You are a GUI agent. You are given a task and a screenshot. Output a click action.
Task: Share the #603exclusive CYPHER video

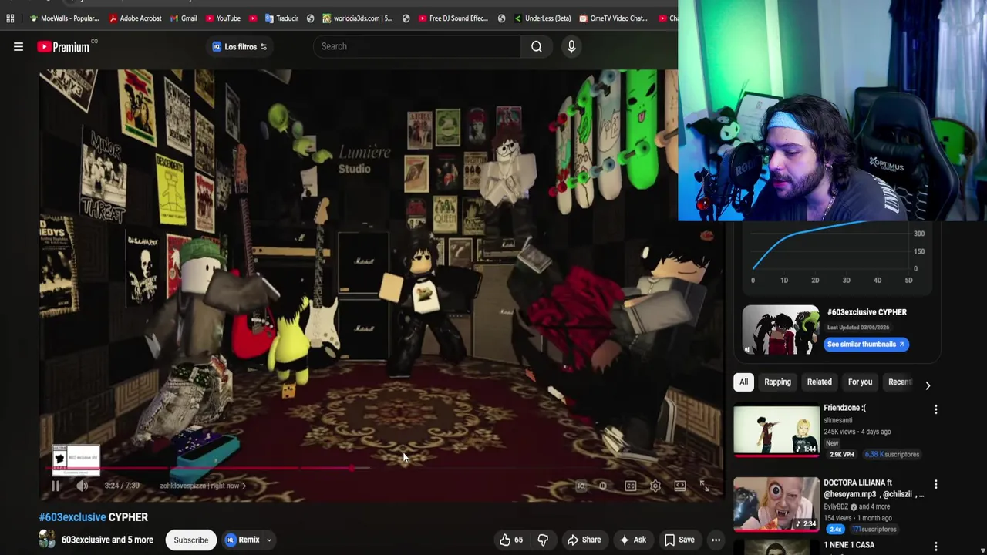(584, 540)
